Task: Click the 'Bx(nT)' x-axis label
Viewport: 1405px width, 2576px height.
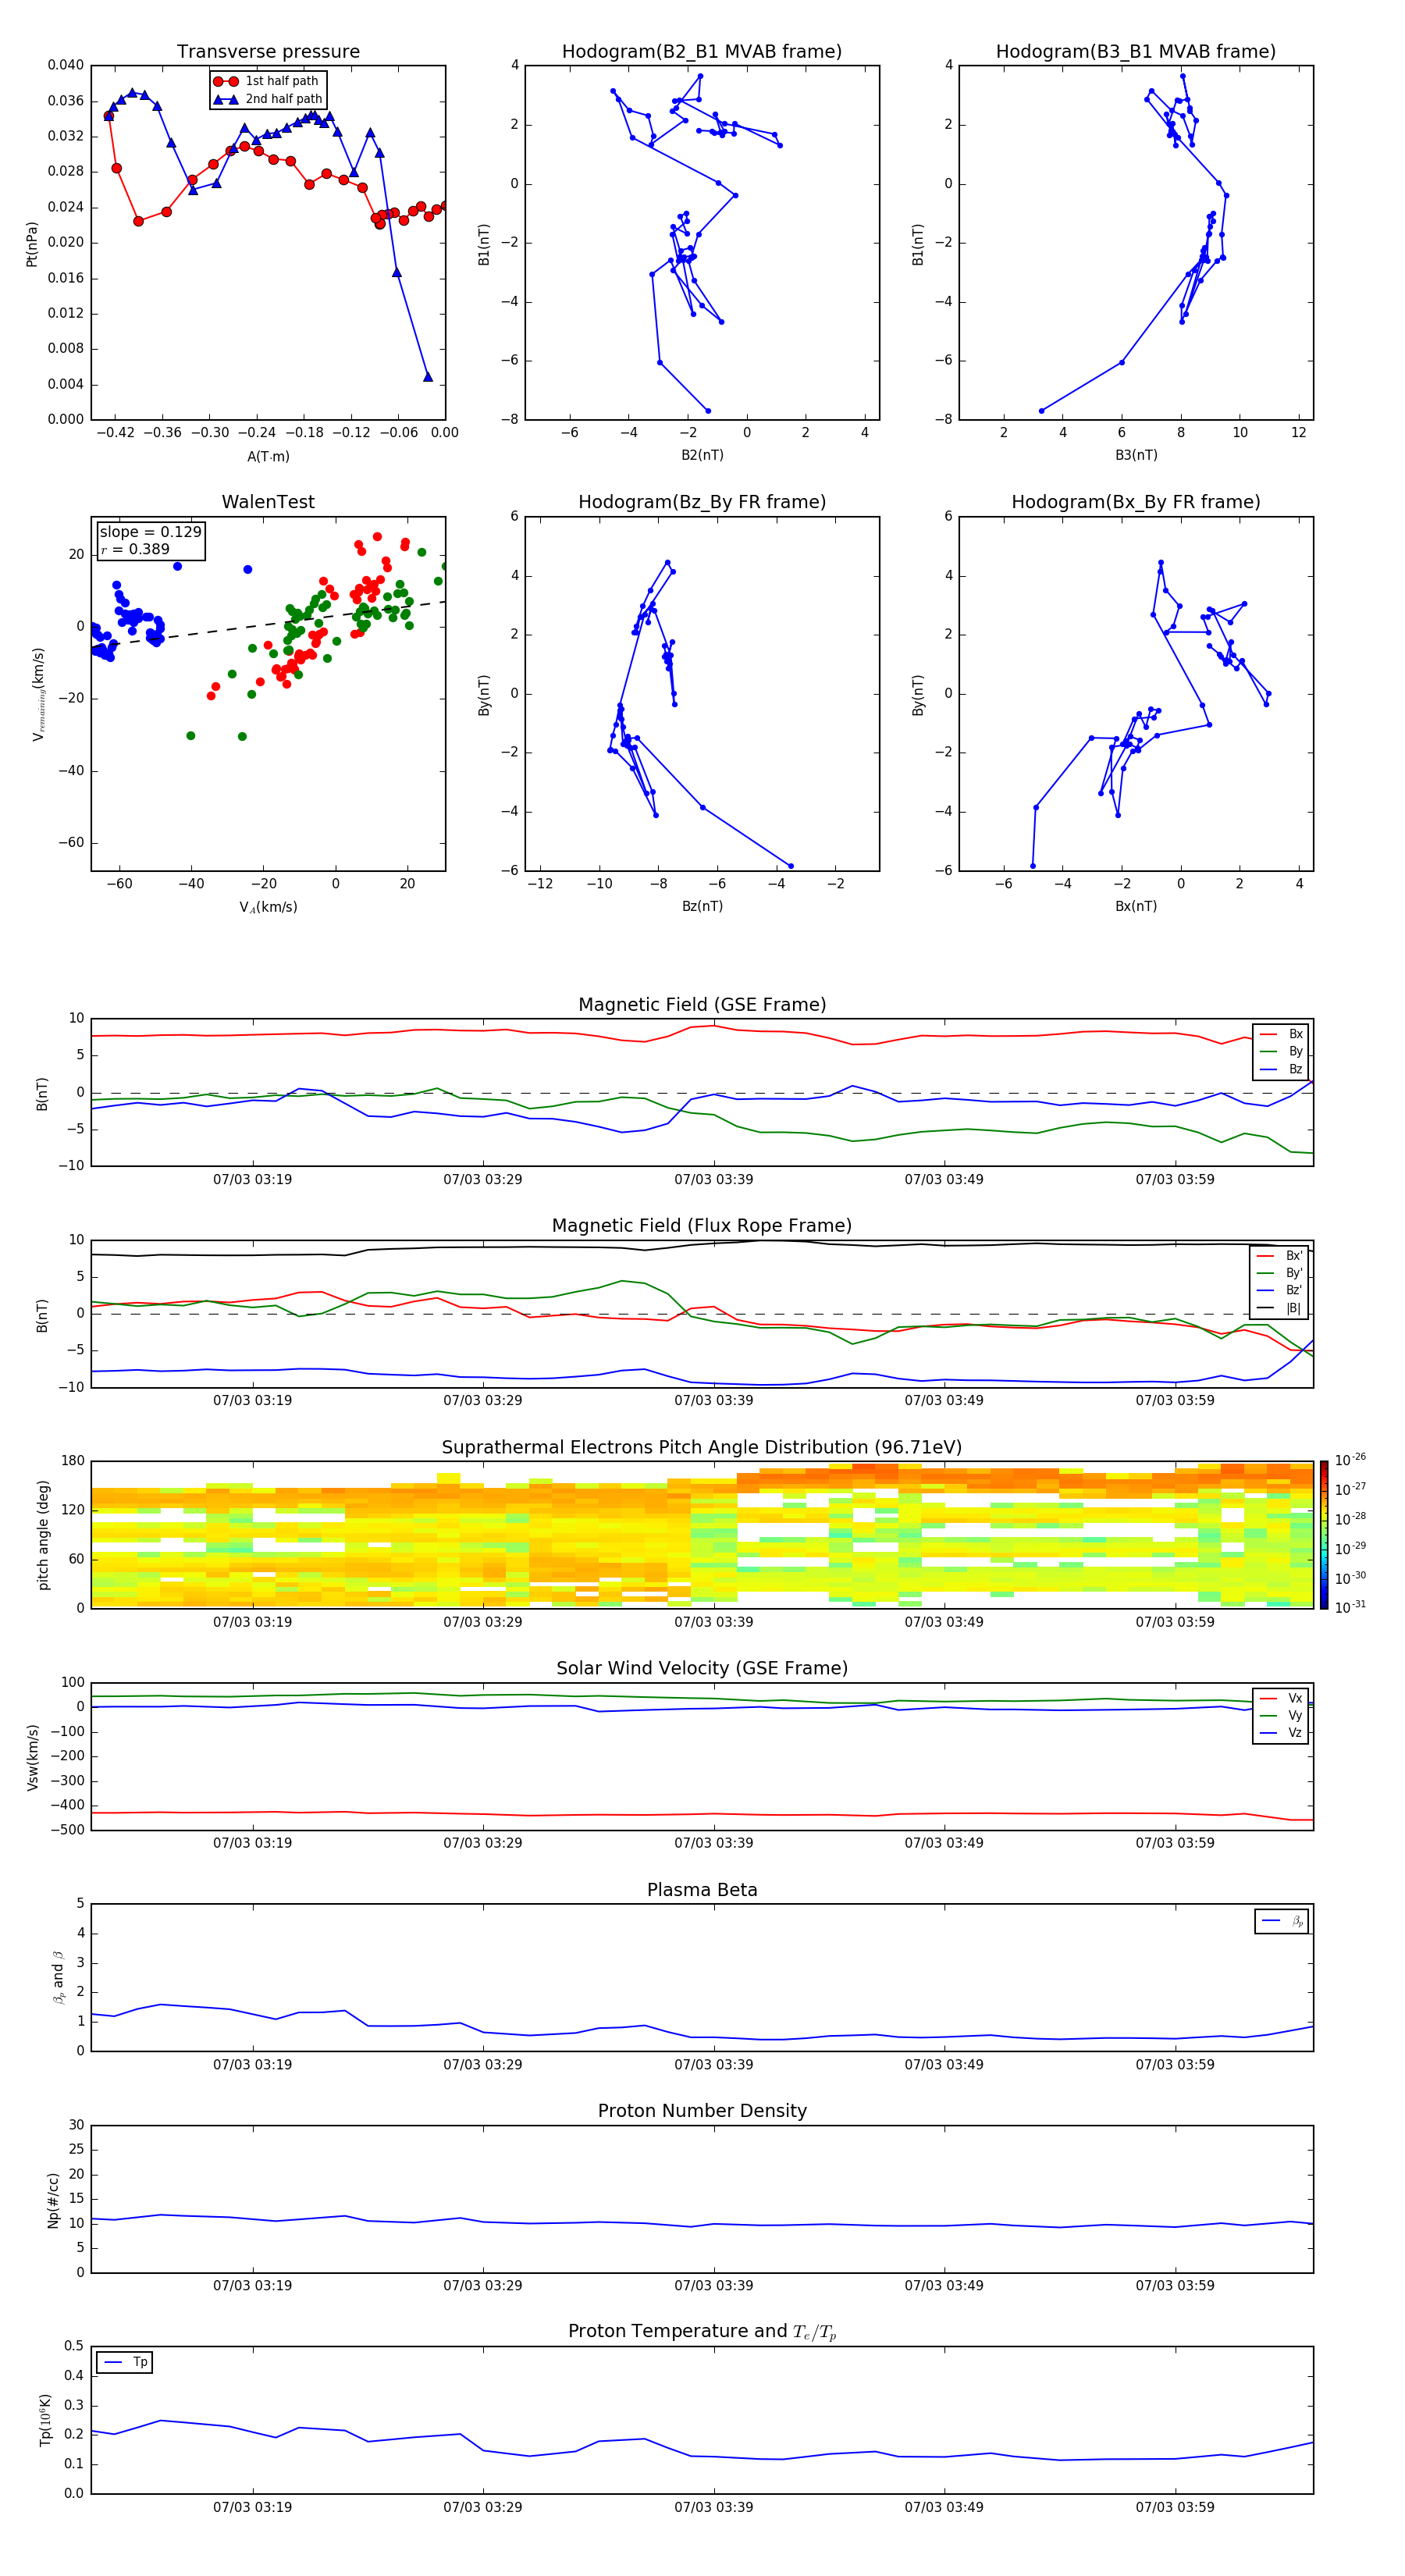Action: pos(1136,906)
